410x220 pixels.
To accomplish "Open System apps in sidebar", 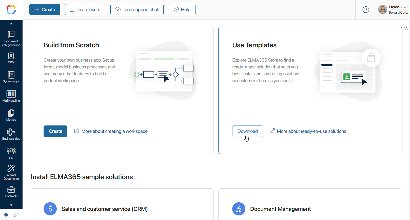I will 11,77.
